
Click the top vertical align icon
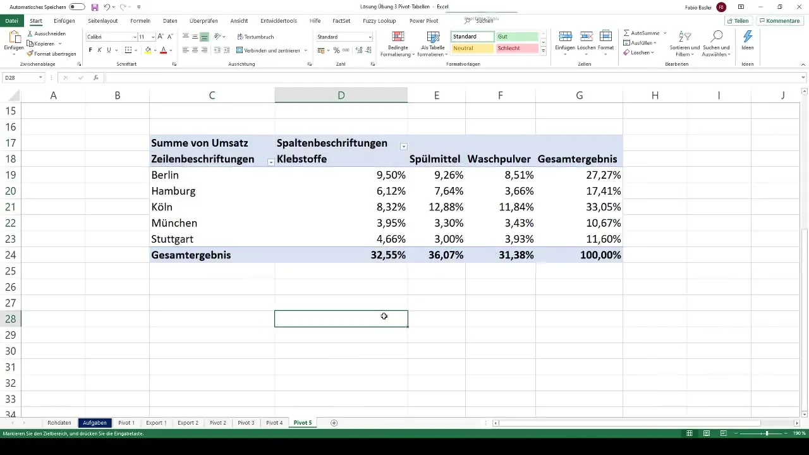[186, 37]
